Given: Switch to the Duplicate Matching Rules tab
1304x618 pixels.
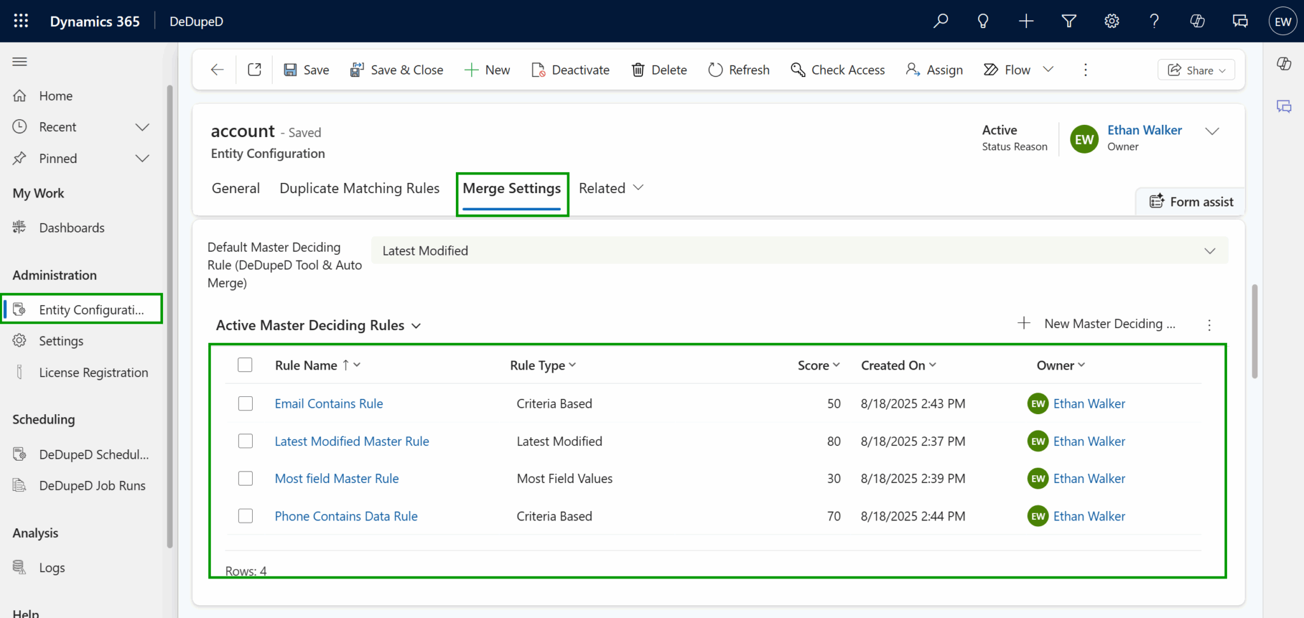Looking at the screenshot, I should pyautogui.click(x=359, y=188).
